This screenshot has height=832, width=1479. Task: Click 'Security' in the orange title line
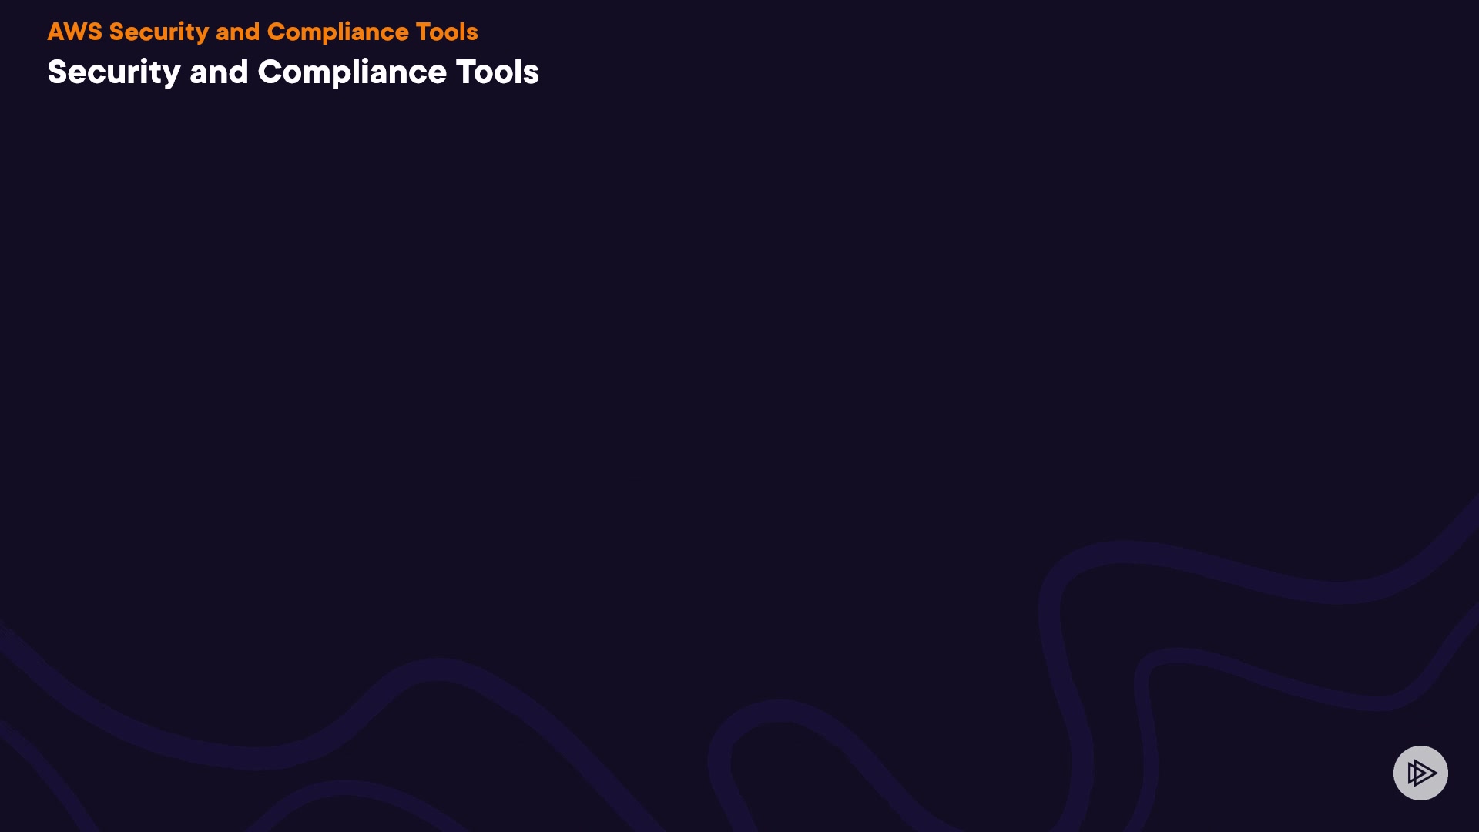(x=159, y=32)
